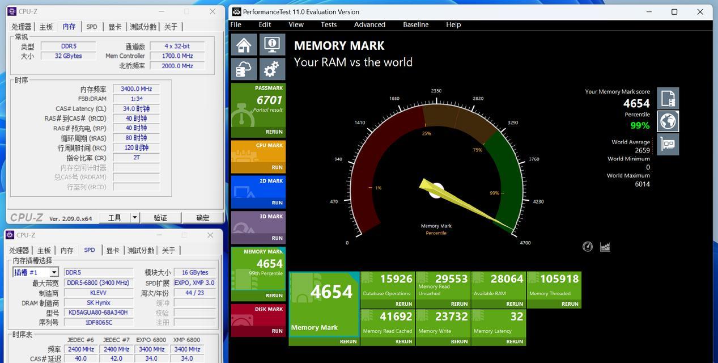This screenshot has height=363, width=718.
Task: Open 测试分数 tab in upper CPU-Z window
Action: pyautogui.click(x=143, y=27)
